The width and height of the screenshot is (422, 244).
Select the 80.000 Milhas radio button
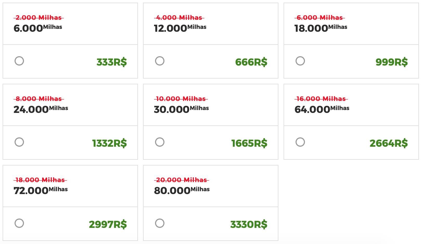pos(160,223)
